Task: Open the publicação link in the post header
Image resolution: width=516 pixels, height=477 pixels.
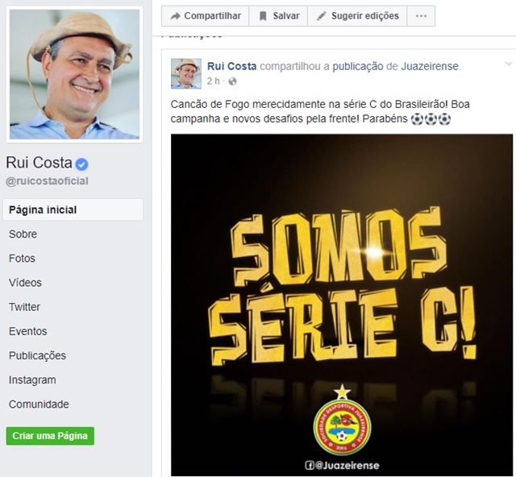Action: pos(358,66)
